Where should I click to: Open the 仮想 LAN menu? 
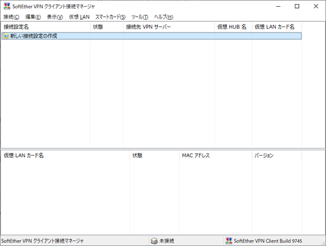tap(79, 17)
